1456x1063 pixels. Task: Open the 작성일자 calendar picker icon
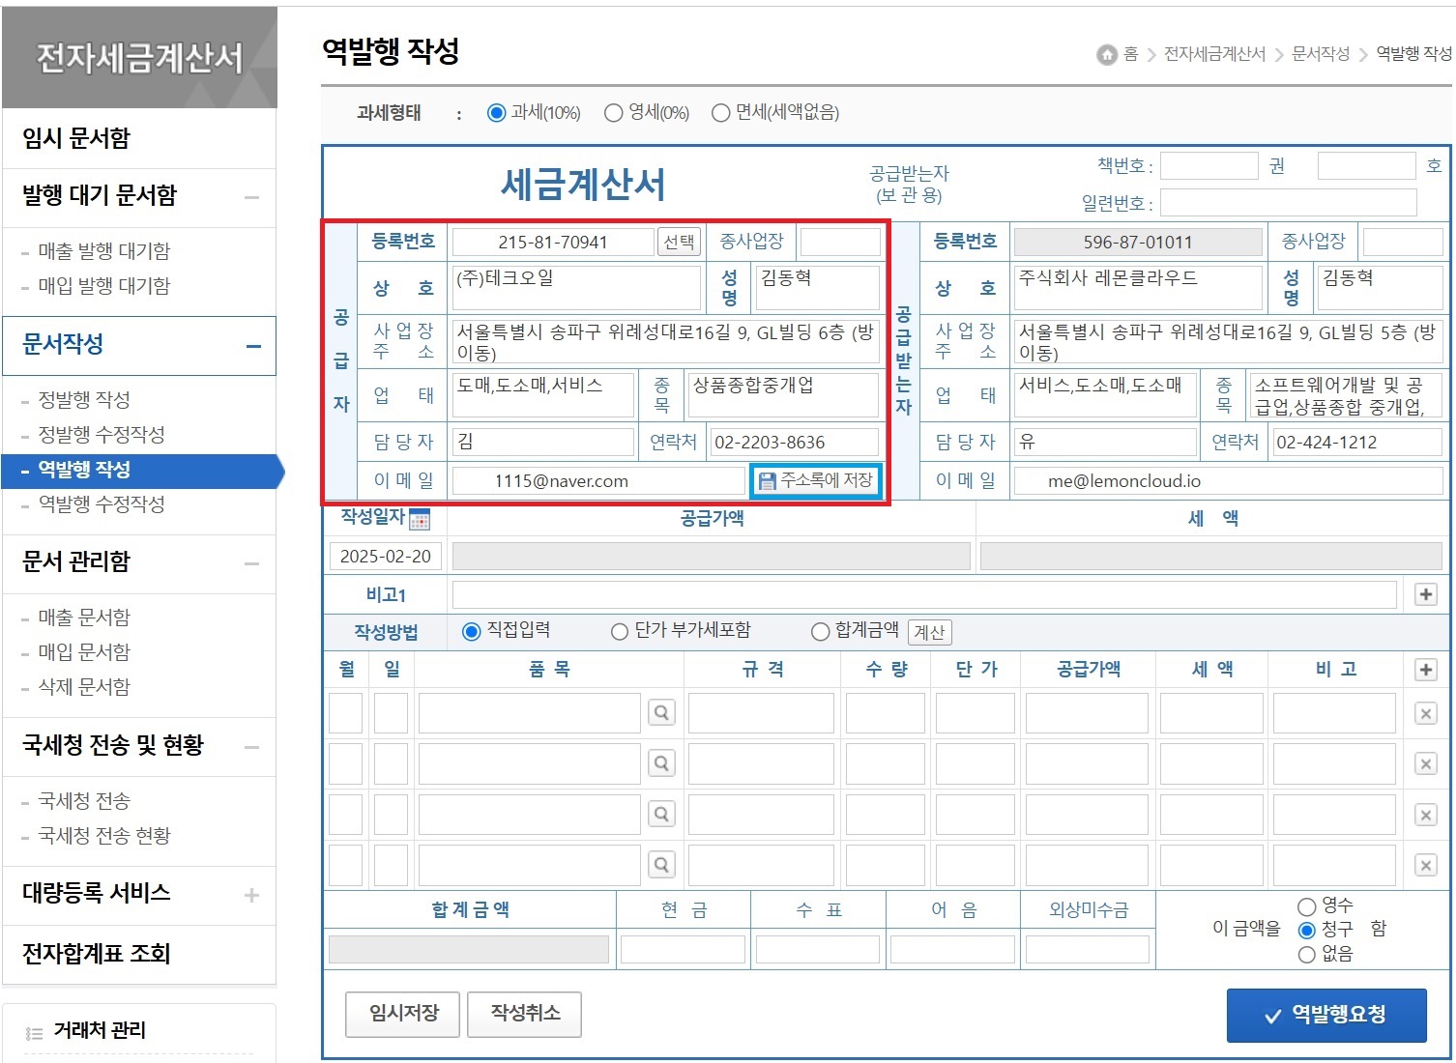(x=420, y=521)
